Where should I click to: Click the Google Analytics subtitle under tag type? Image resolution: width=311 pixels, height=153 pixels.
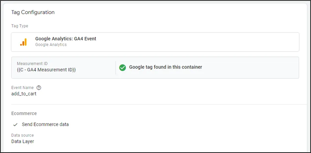pos(51,45)
